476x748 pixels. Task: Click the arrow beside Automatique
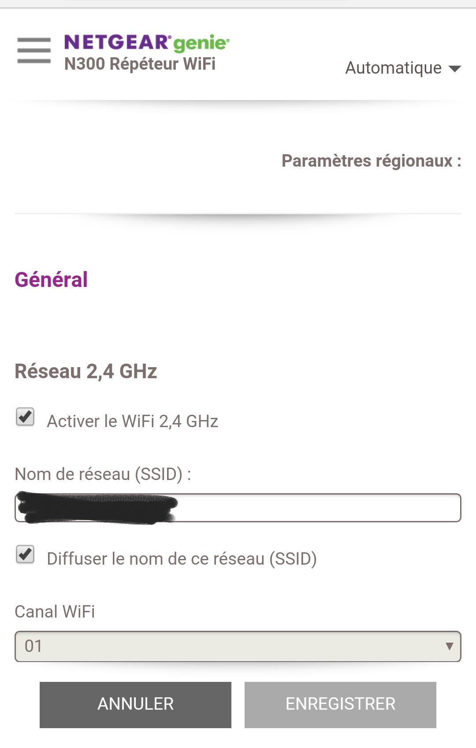pyautogui.click(x=454, y=69)
